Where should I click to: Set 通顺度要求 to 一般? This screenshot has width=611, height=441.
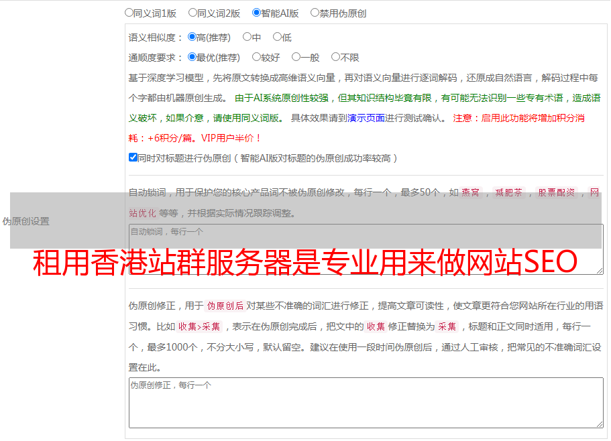coord(296,57)
